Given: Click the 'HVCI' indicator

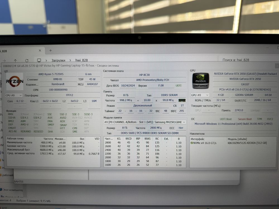Looking at the screenshot, I should pyautogui.click(x=270, y=119).
